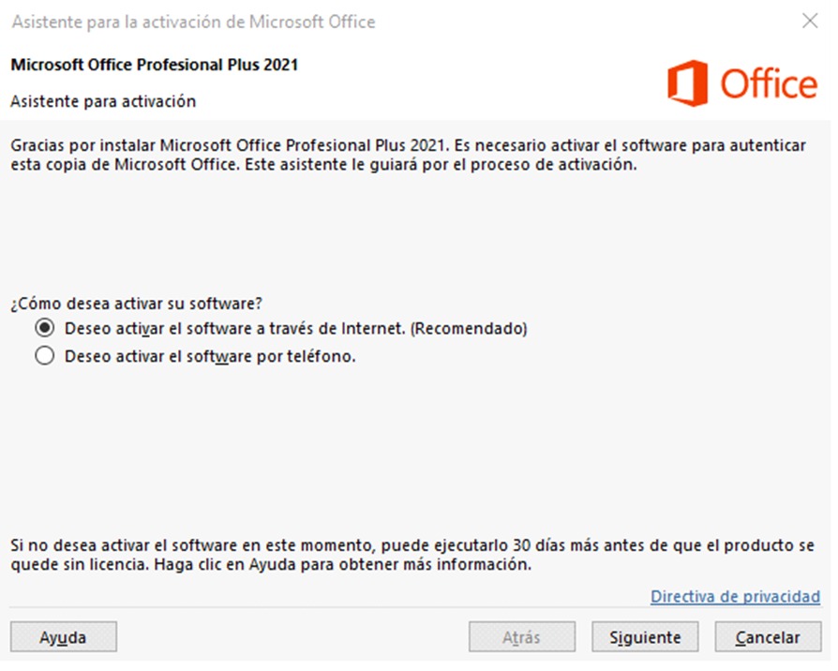
Task: Click the greyed-out Atrás button
Action: click(521, 637)
